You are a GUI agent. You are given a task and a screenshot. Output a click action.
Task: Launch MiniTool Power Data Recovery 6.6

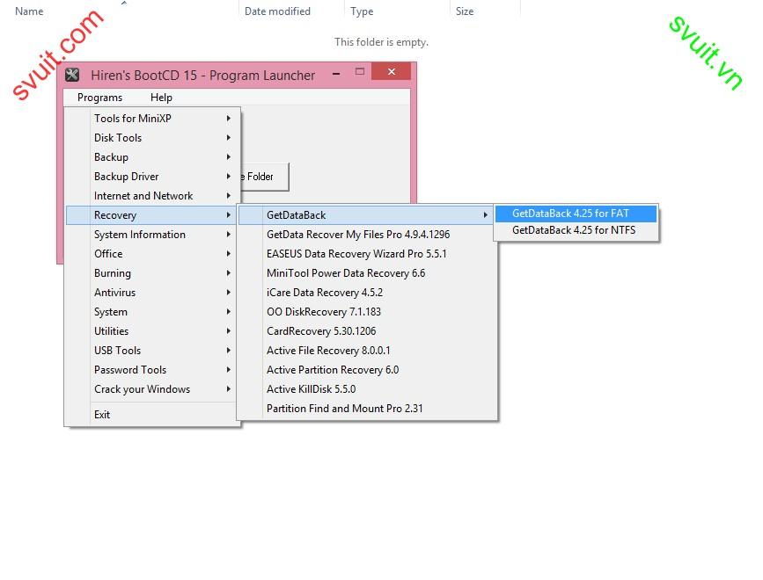367,273
